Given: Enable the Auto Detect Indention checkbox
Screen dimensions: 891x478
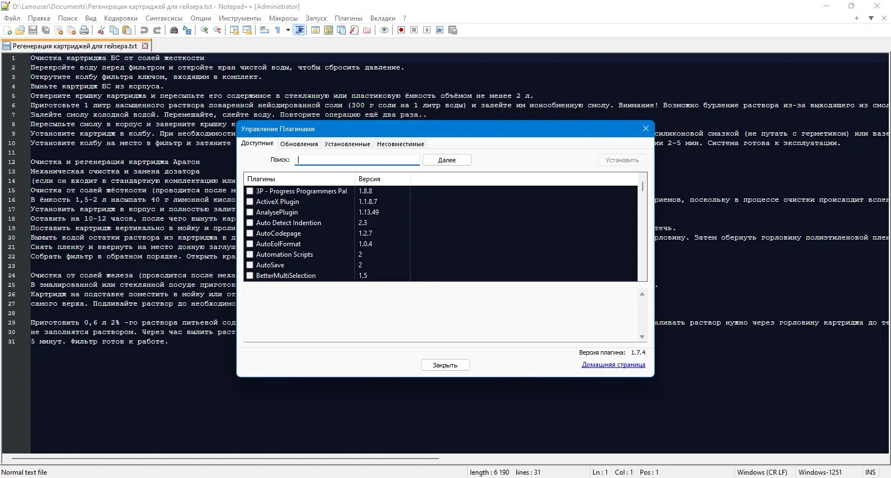Looking at the screenshot, I should (x=250, y=223).
